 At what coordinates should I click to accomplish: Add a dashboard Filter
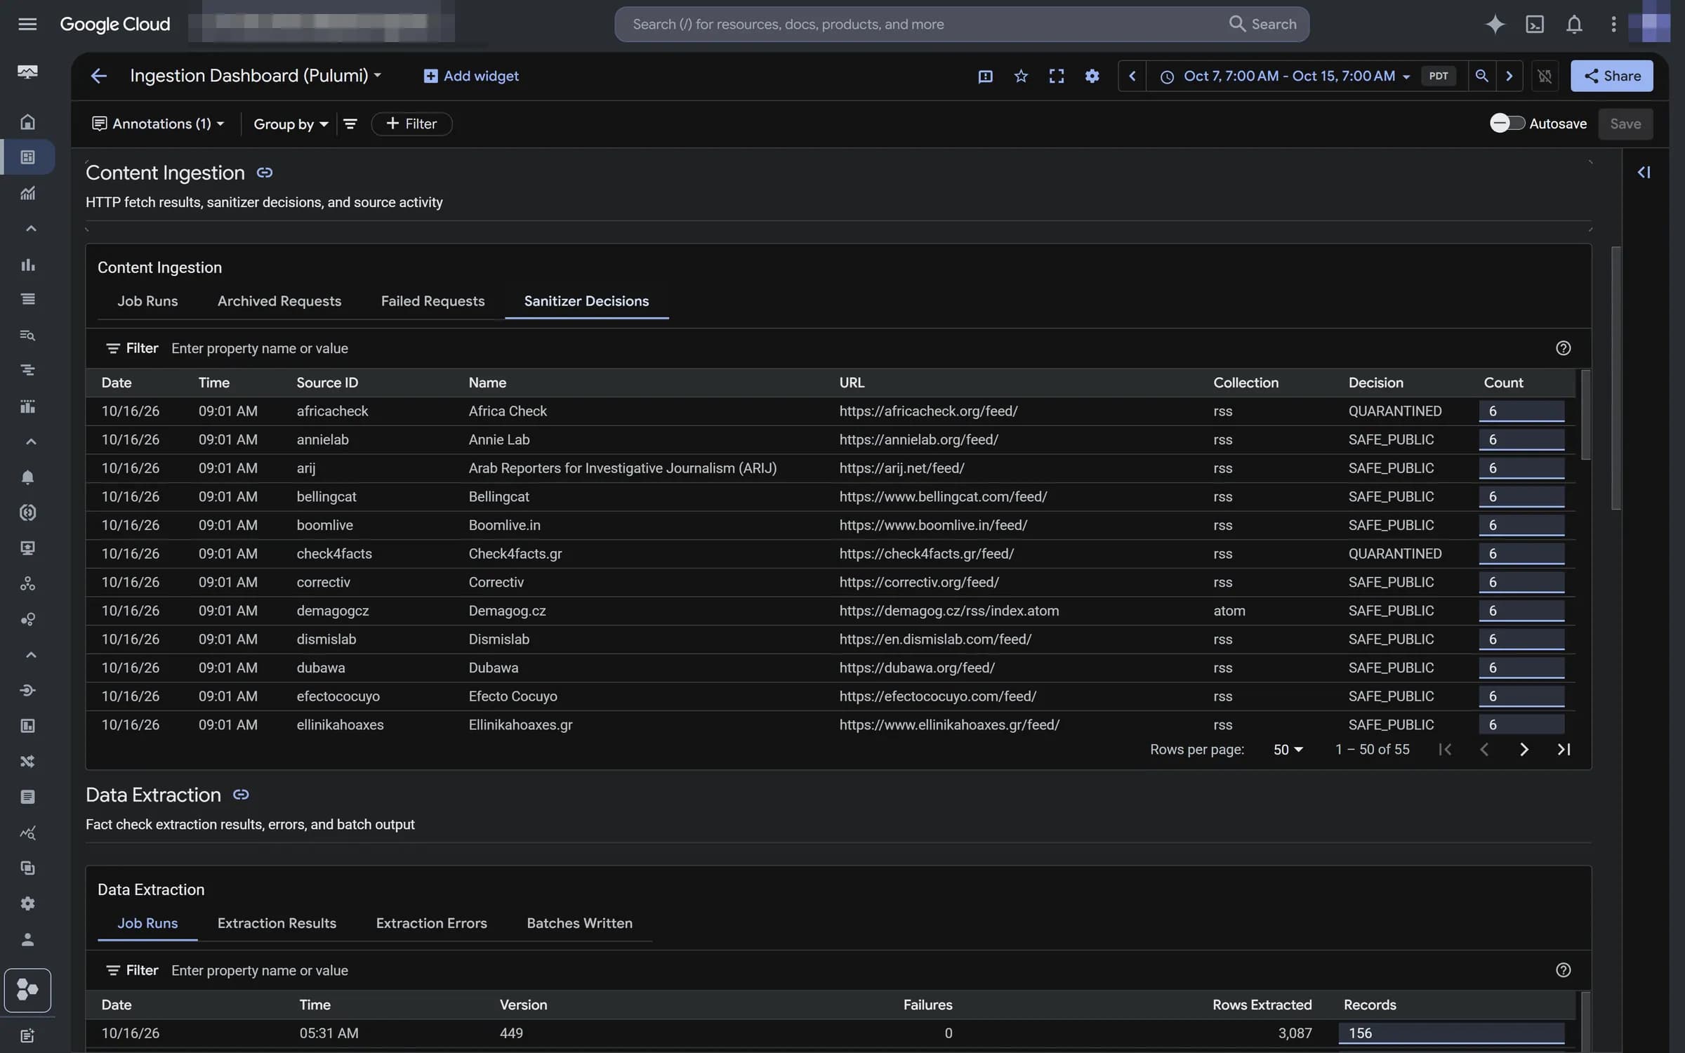(x=411, y=124)
